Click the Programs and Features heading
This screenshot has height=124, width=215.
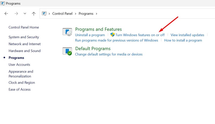(x=98, y=29)
